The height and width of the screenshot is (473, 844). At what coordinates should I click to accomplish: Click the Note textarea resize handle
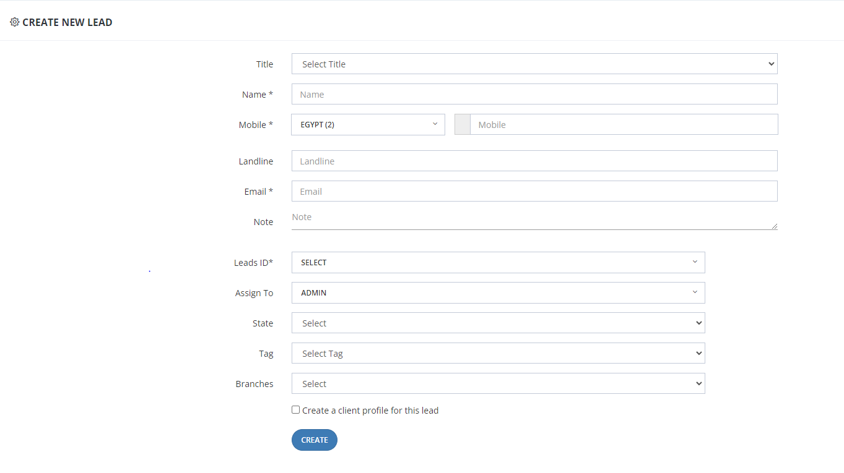click(x=774, y=226)
